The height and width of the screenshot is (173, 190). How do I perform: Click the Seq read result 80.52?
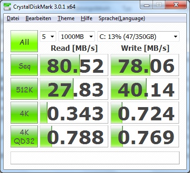coord(74,65)
